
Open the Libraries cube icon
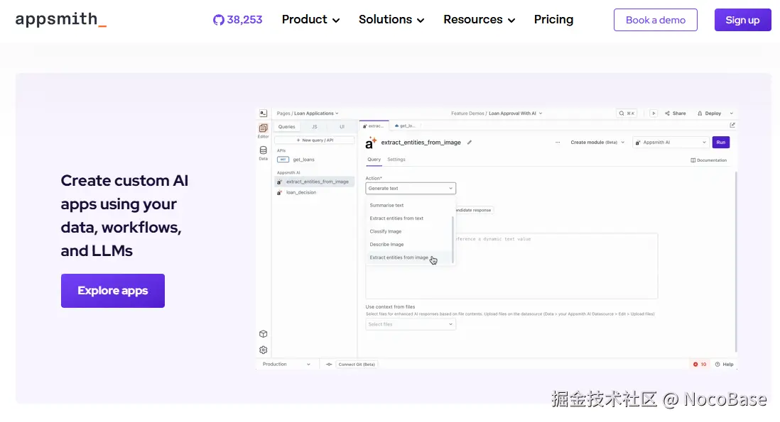263,333
